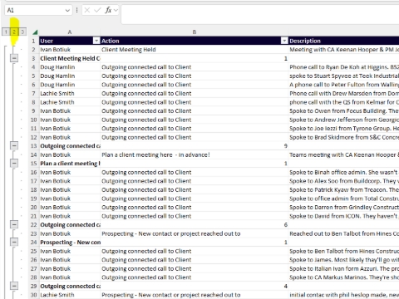Select 'Prospecting - New con' subtotal in row 24
The image size is (399, 299).
click(70, 243)
